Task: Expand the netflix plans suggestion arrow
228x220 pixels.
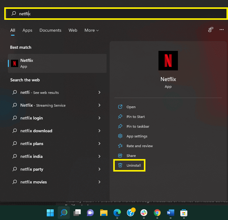Action: 99,144
